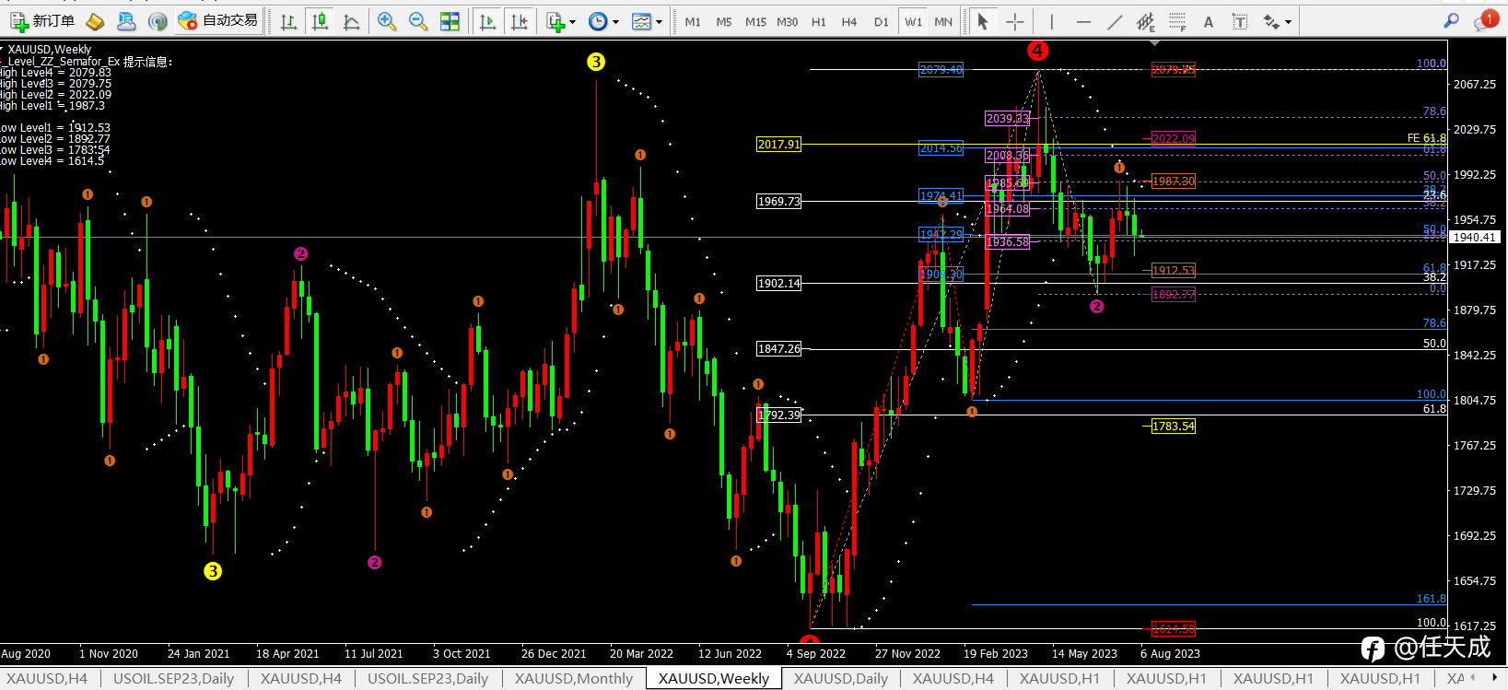
Task: Open the MetaEditor yellow book icon
Action: point(95,21)
